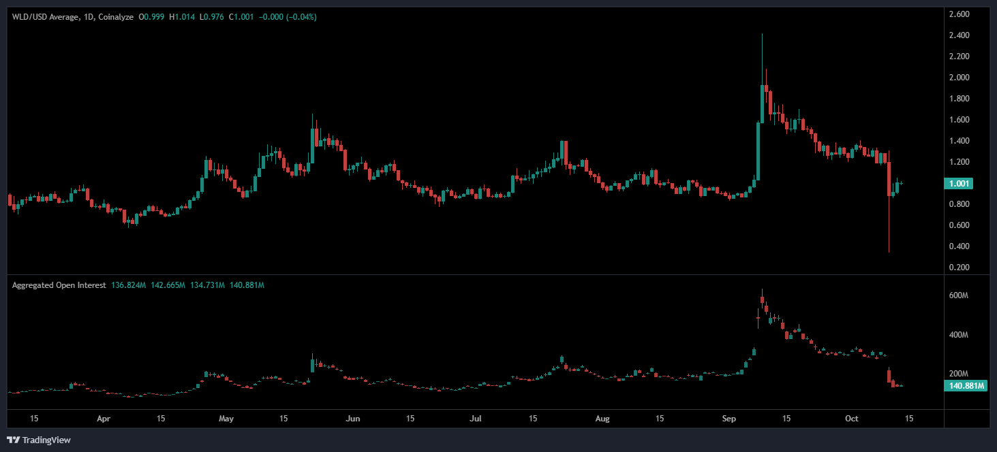Click the TradingView logo

tap(39, 440)
